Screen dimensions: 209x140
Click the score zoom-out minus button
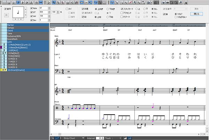click(x=201, y=134)
